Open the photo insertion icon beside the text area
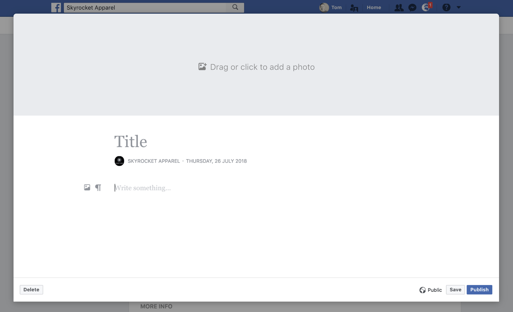Image resolution: width=513 pixels, height=312 pixels. click(87, 187)
